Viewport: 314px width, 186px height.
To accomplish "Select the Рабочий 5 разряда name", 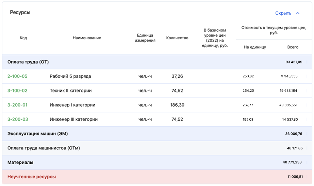I will [70, 76].
